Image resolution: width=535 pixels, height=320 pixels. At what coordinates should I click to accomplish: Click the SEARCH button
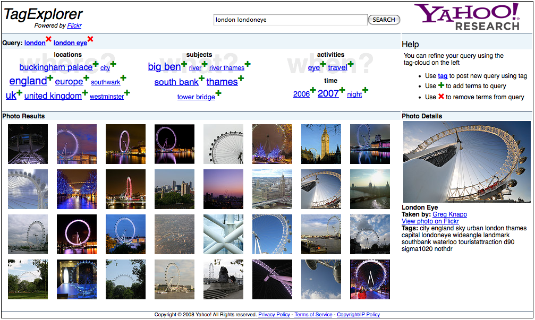tap(384, 20)
